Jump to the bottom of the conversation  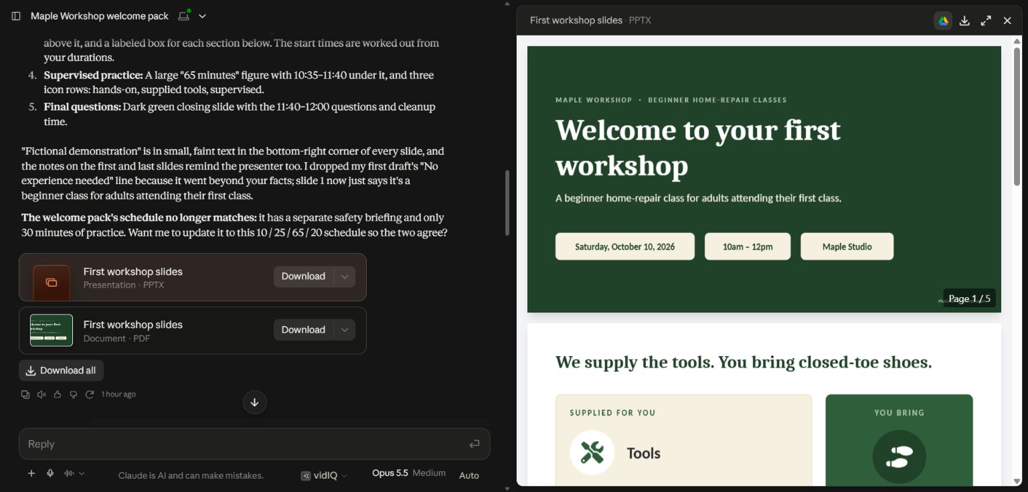coord(254,402)
